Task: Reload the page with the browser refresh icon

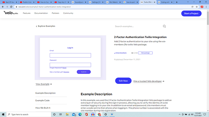Action: [x=11, y=7]
